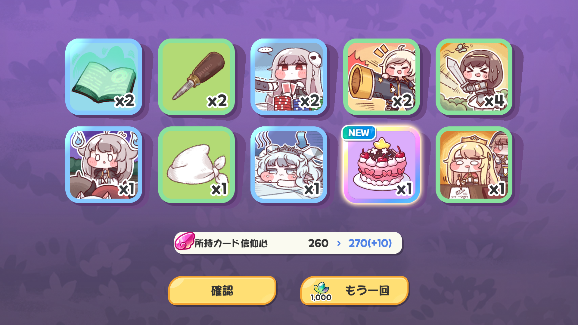578x325 pixels.
Task: Click the 270(+10) faith value
Action: pyautogui.click(x=370, y=243)
